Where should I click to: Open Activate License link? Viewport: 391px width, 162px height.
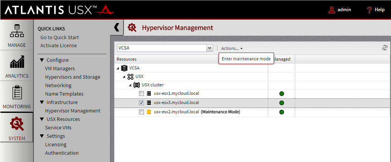[x=58, y=46]
